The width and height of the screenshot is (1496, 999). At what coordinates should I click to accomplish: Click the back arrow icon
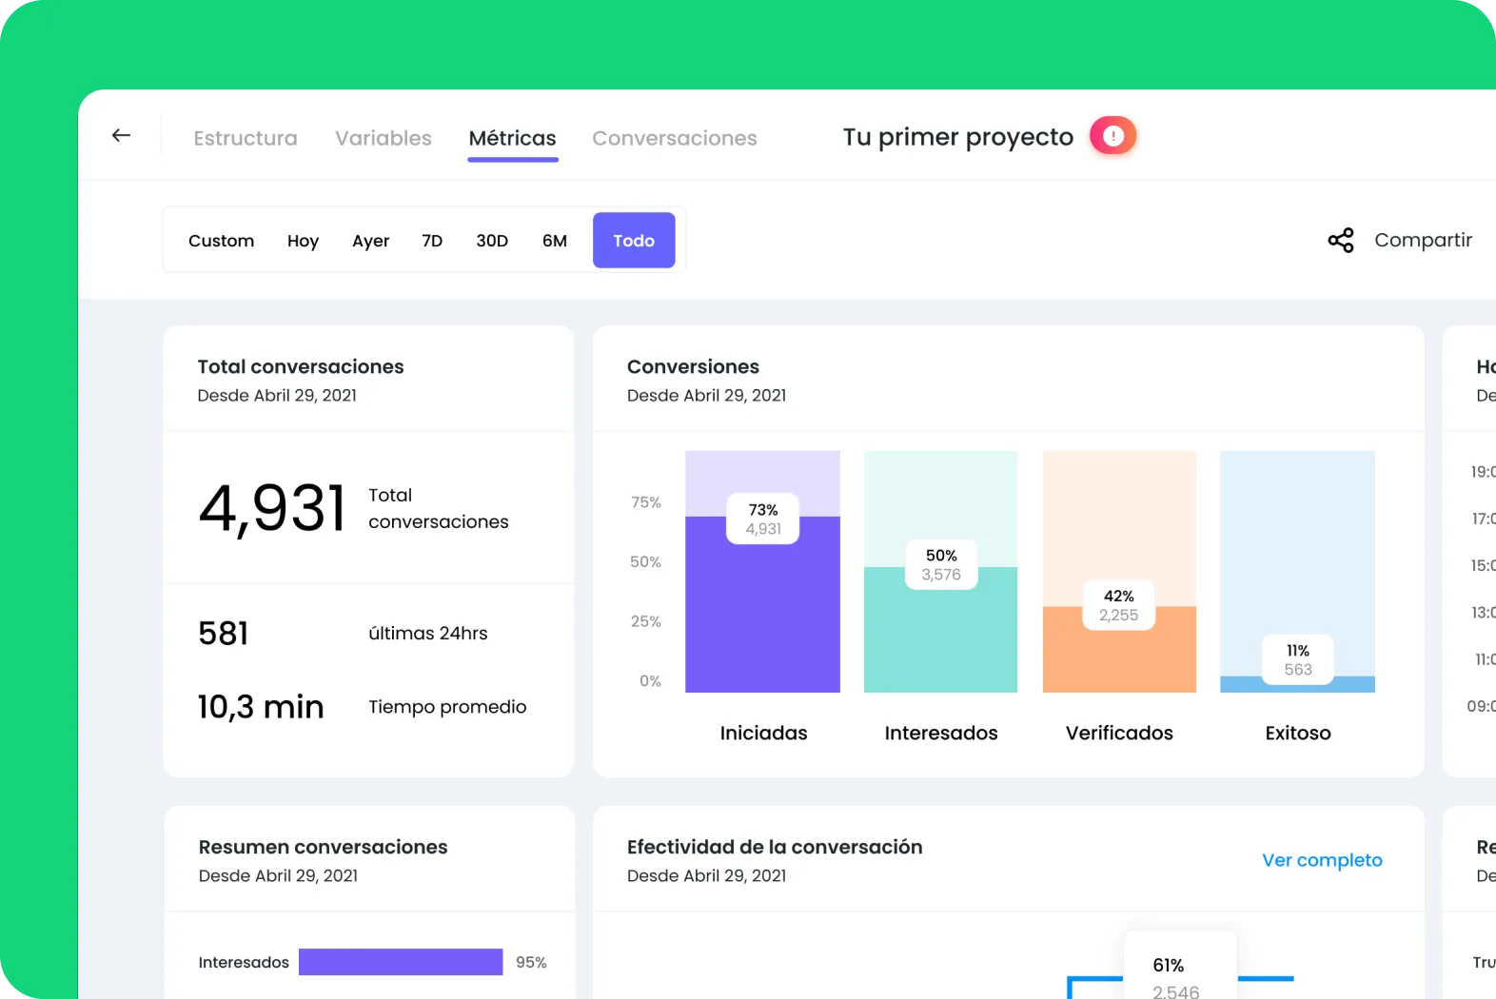(x=121, y=135)
